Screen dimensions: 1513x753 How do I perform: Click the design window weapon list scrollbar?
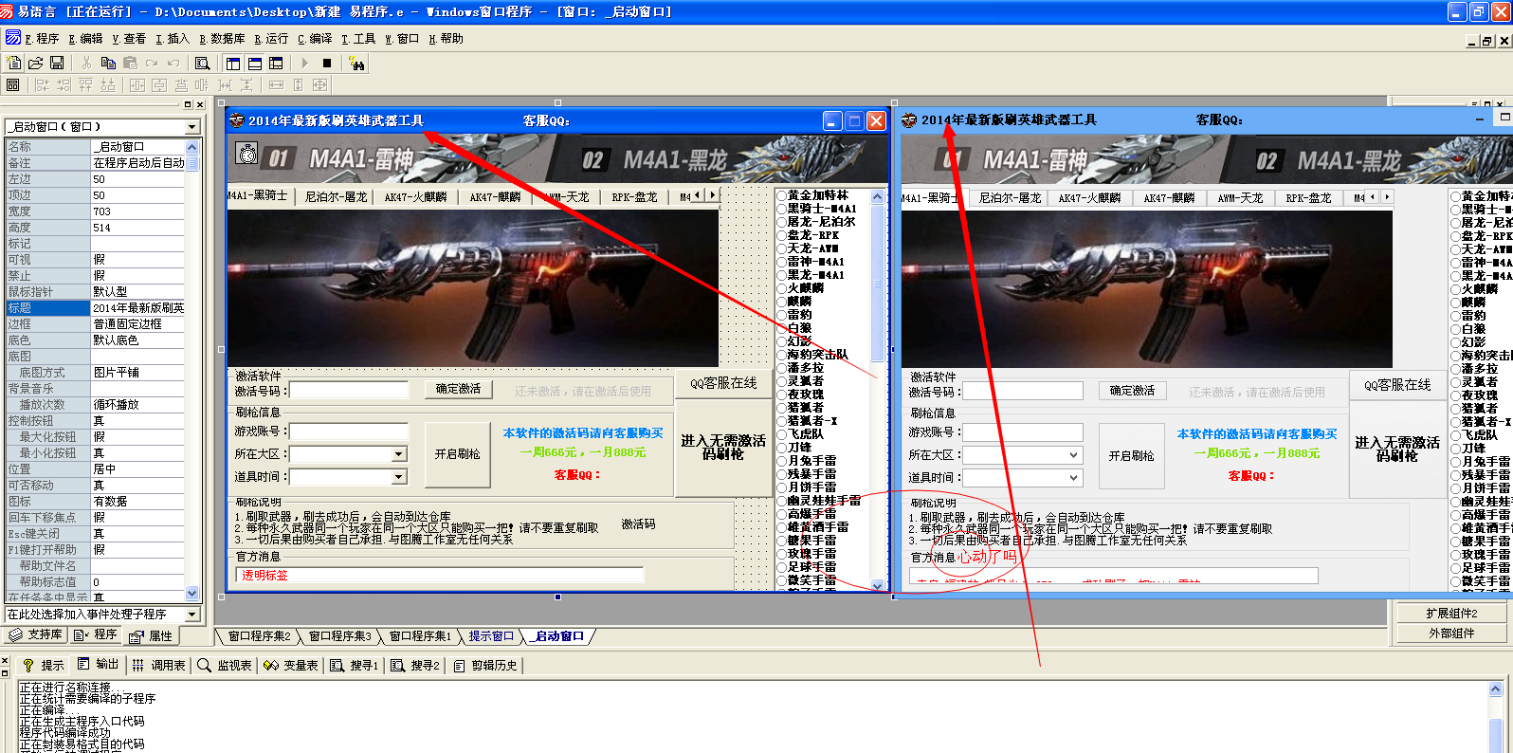click(877, 391)
